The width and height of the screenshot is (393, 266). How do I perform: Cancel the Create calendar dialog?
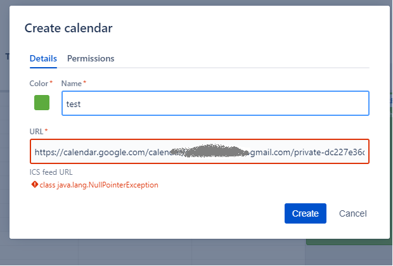[352, 213]
